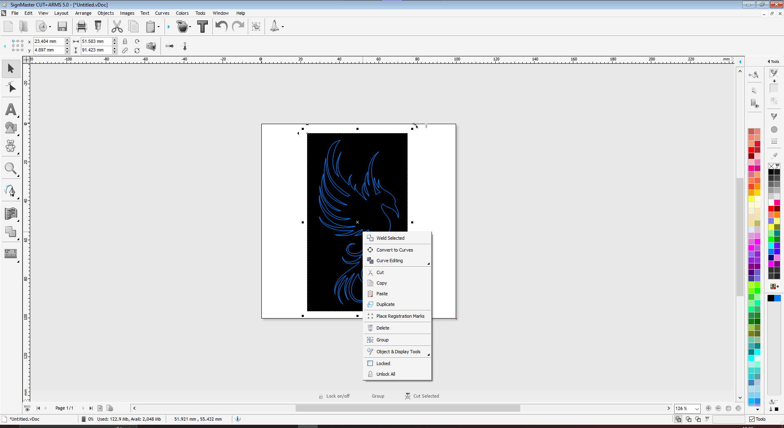Click the Redo arrow icon

click(238, 27)
